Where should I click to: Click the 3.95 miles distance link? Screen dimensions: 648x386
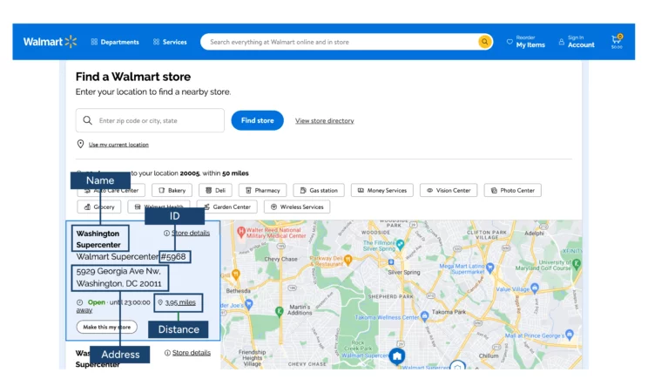[x=180, y=302]
